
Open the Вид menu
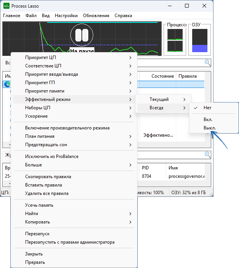click(x=46, y=16)
